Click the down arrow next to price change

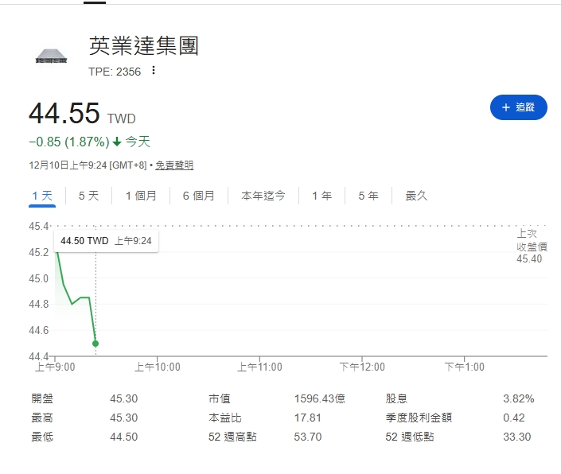117,142
